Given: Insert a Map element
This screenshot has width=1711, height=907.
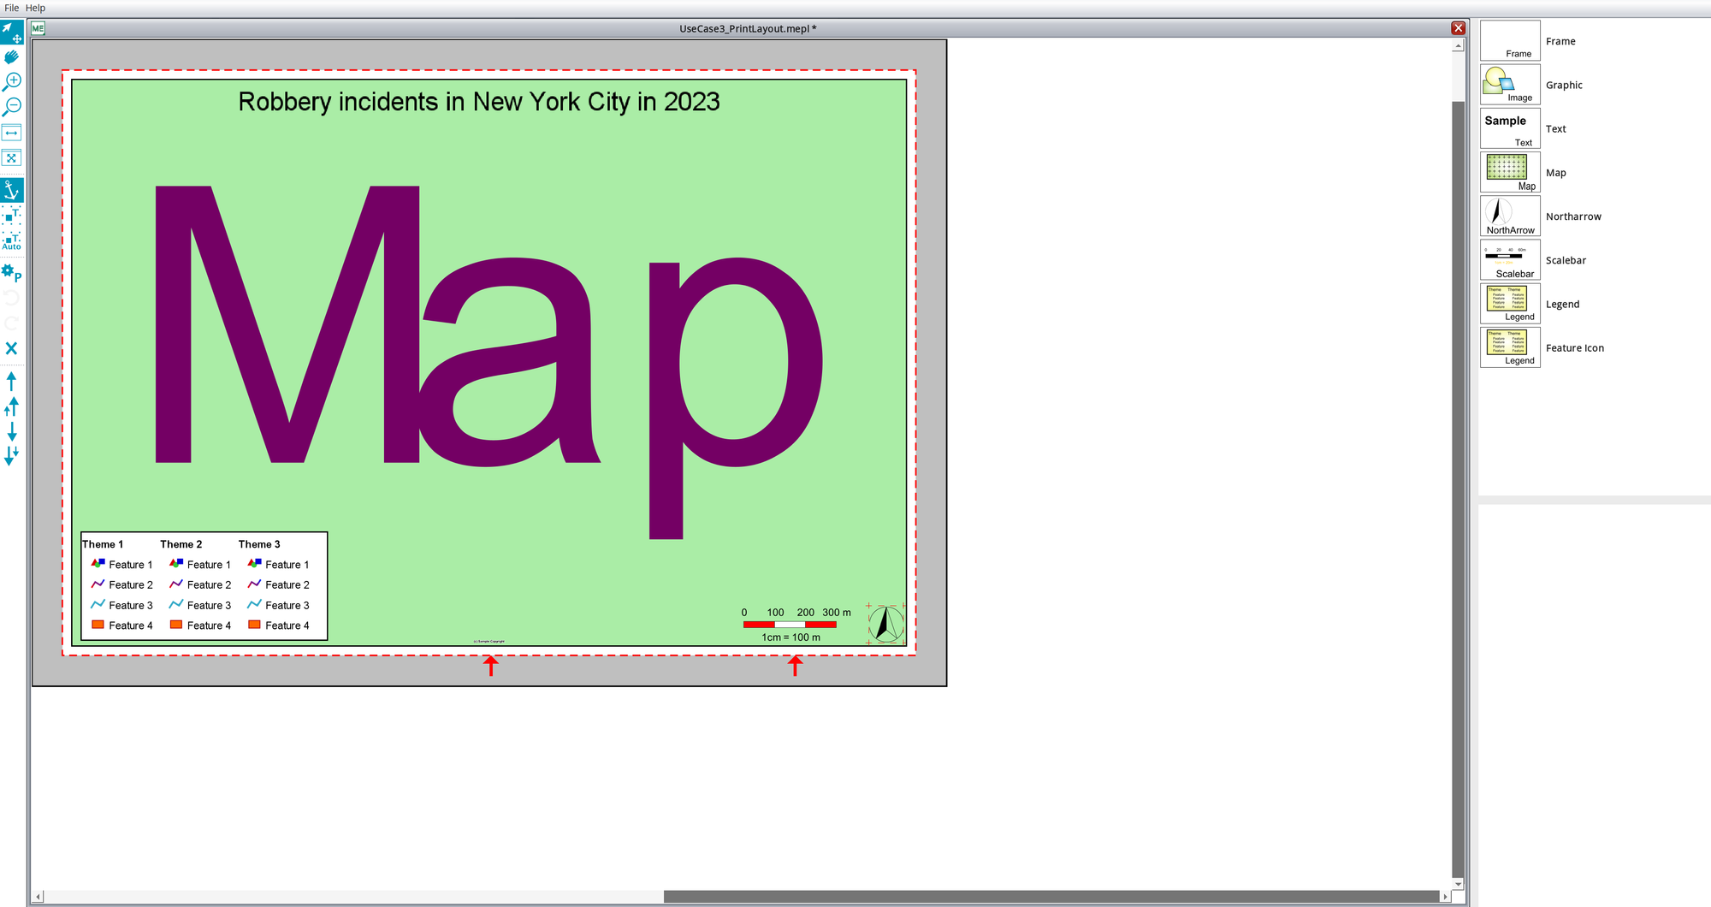Looking at the screenshot, I should (x=1509, y=171).
